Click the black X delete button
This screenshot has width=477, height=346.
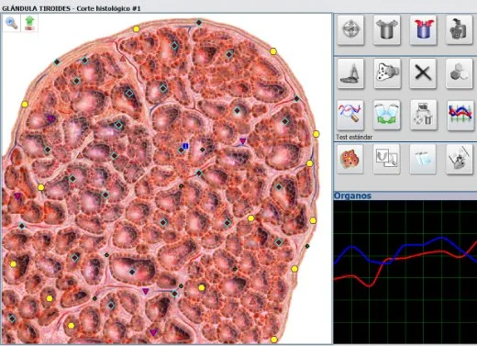423,73
